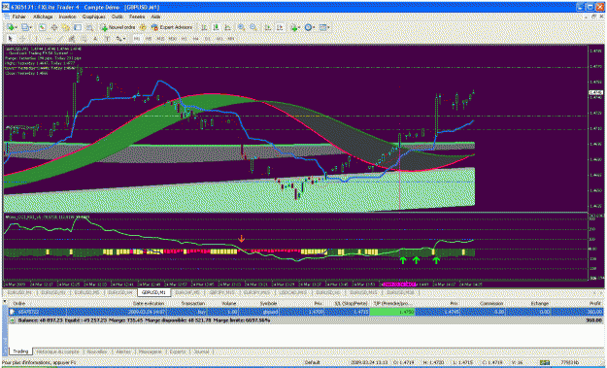Expand the indicators list dropdown

tap(296, 27)
